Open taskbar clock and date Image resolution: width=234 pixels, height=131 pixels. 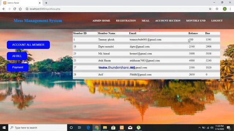(x=219, y=128)
